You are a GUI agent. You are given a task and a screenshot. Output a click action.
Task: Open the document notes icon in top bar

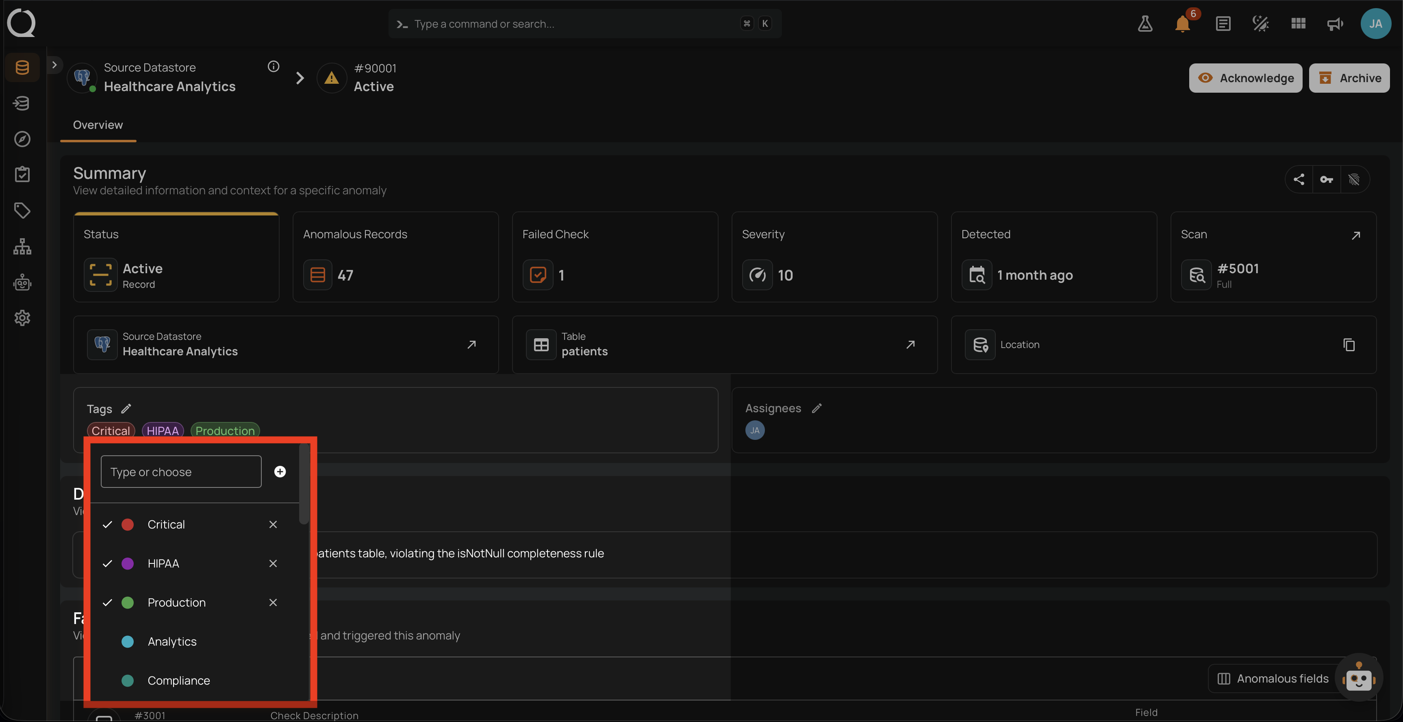click(x=1223, y=24)
